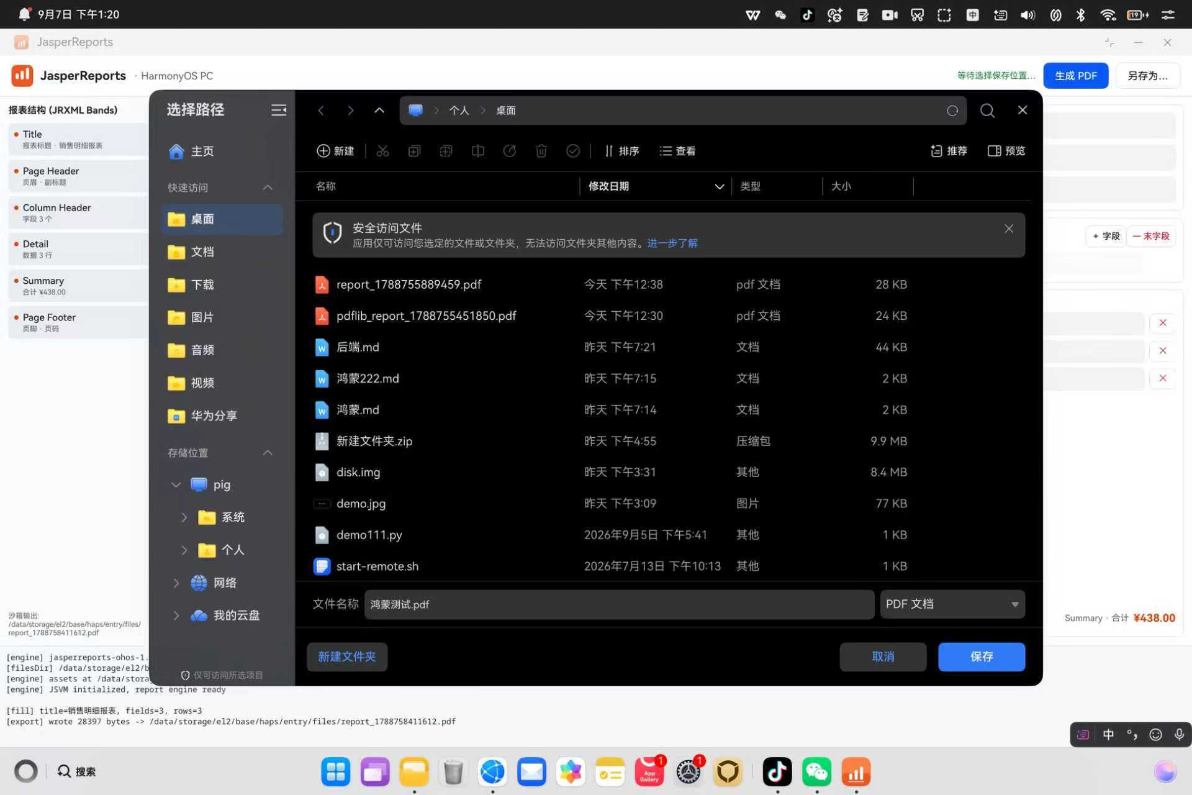Open the 进一步了解 link
This screenshot has height=795, width=1192.
click(672, 243)
